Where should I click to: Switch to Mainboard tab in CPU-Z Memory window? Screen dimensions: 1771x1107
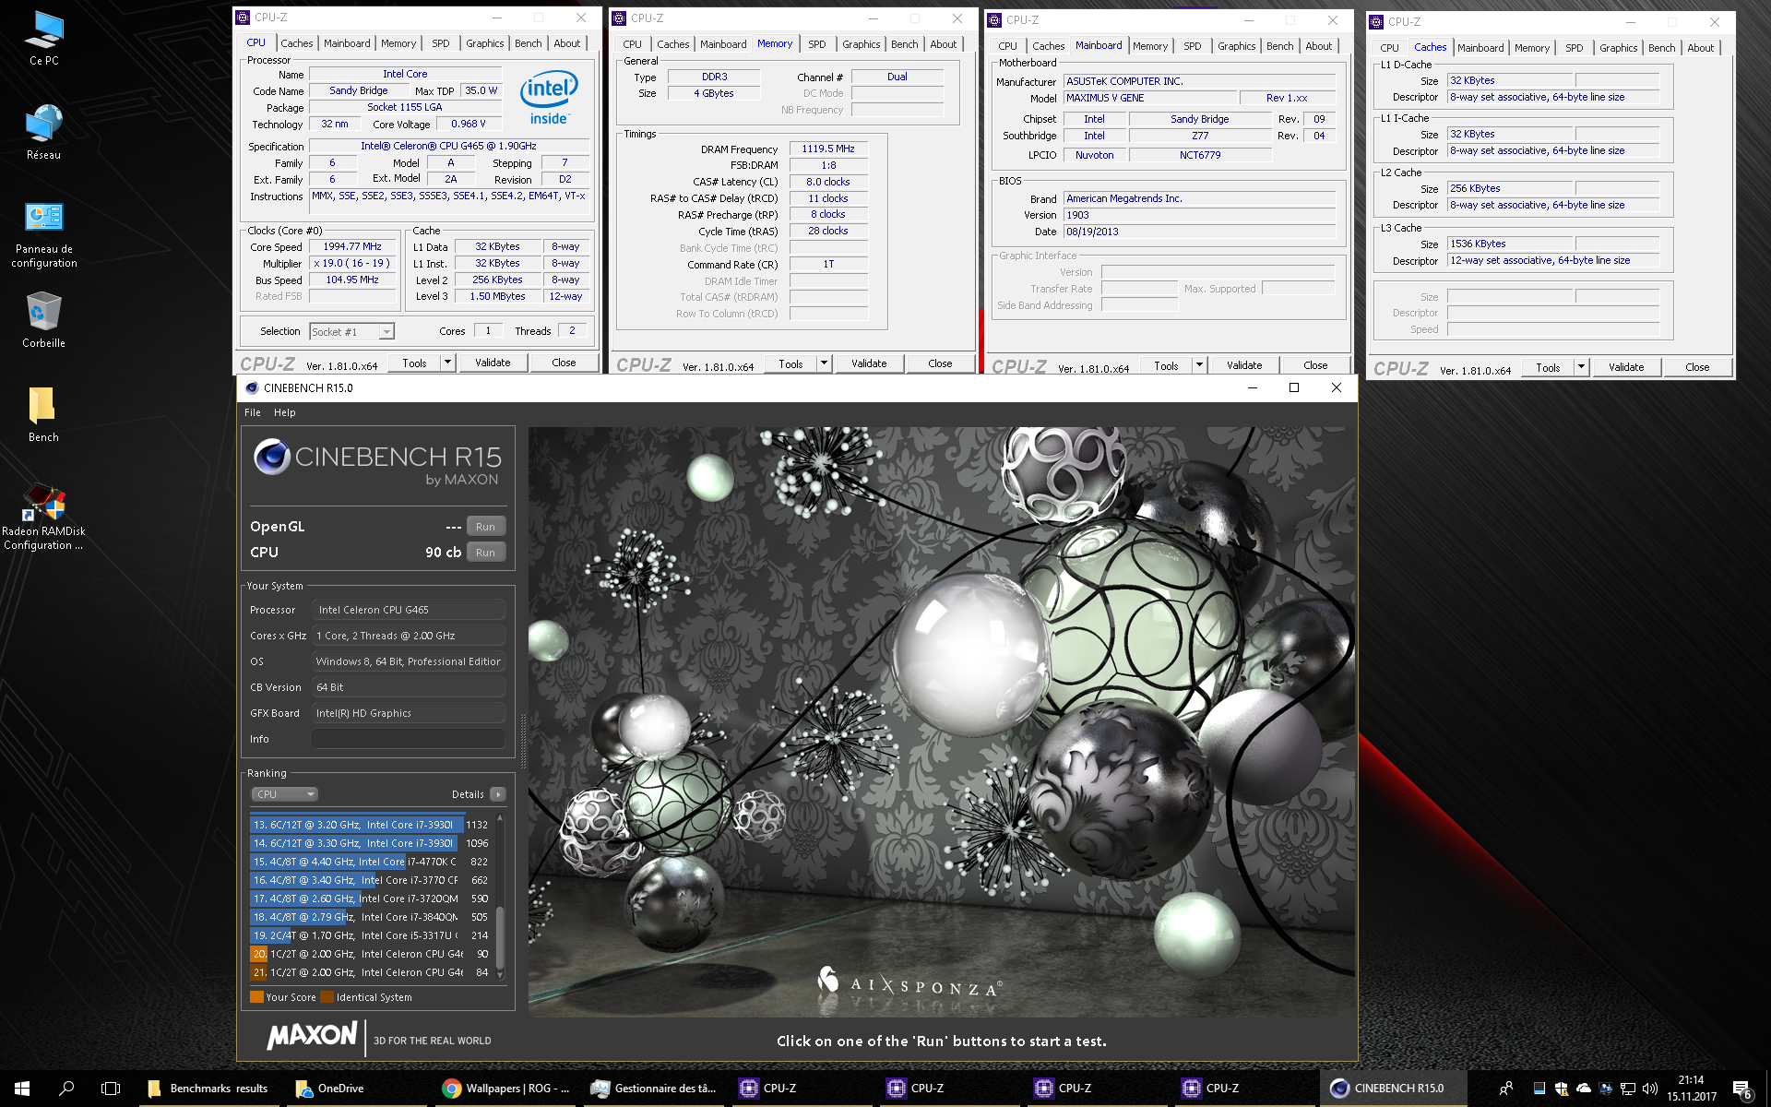[723, 44]
